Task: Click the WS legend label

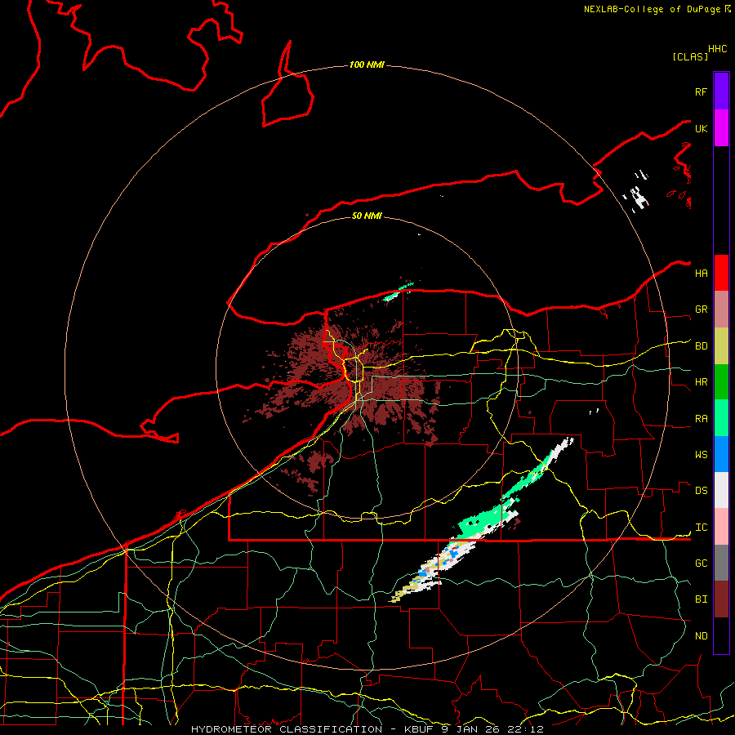Action: coord(701,454)
